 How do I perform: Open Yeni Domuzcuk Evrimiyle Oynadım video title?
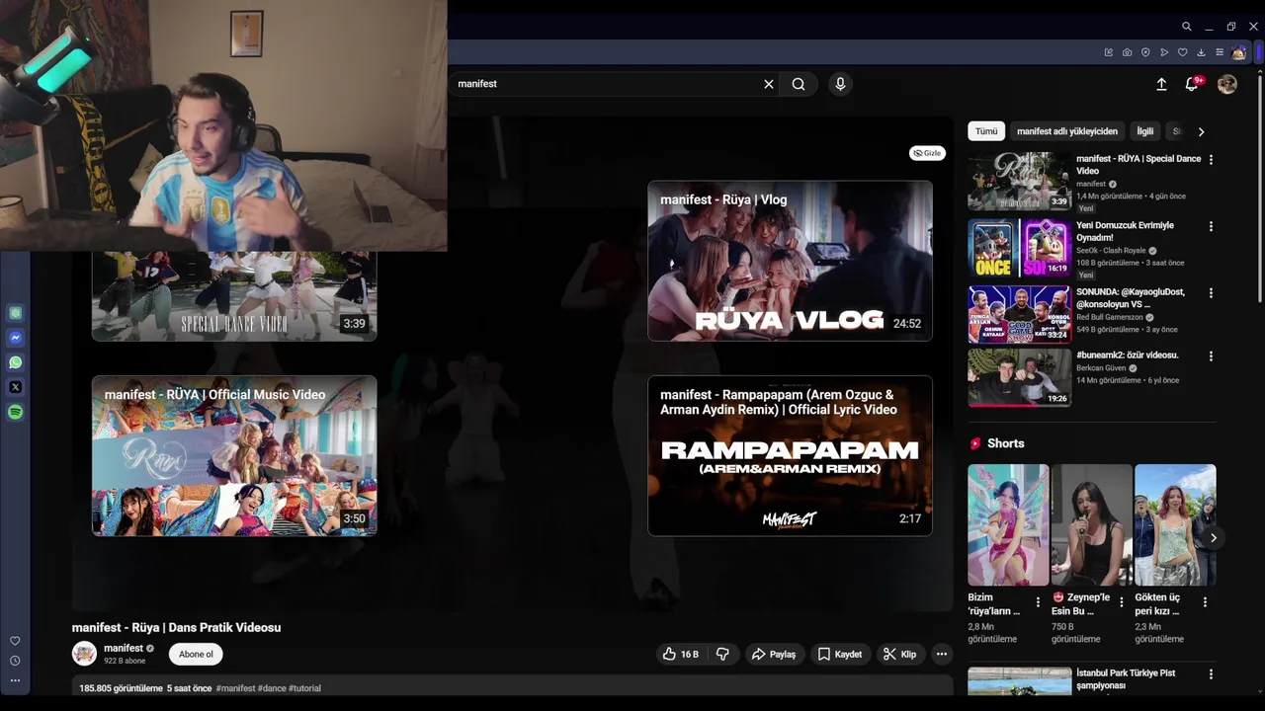[x=1125, y=231]
